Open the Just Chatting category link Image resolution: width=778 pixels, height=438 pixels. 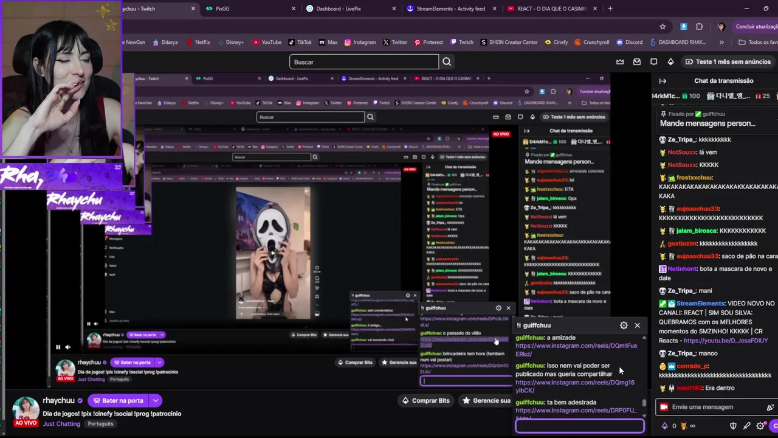61,423
